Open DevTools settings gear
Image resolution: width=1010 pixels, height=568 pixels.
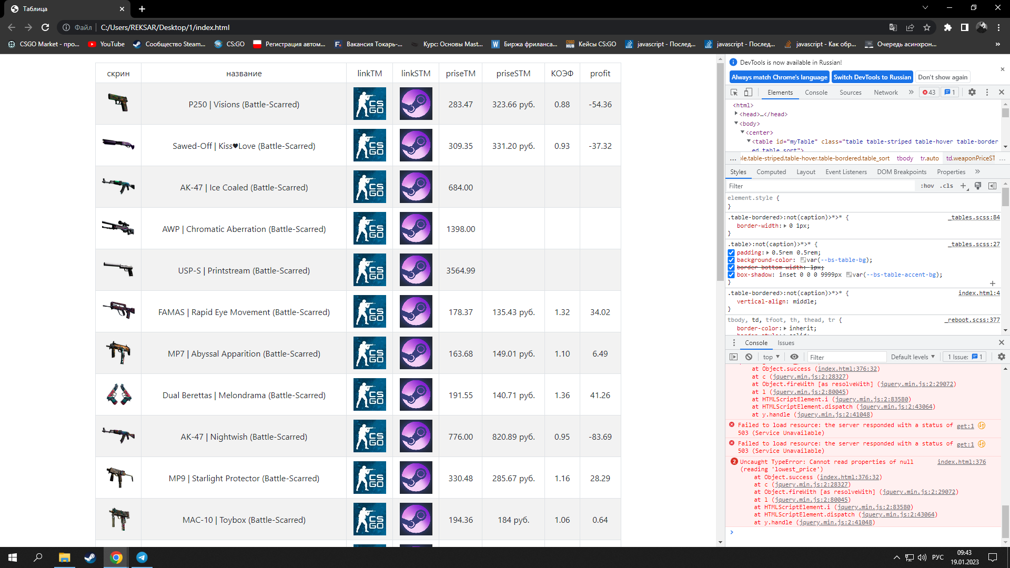972,92
